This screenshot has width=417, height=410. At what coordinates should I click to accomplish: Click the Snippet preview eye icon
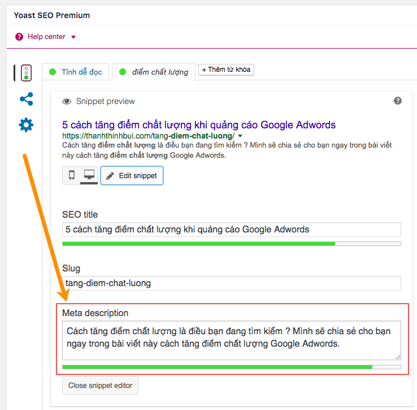tap(67, 101)
